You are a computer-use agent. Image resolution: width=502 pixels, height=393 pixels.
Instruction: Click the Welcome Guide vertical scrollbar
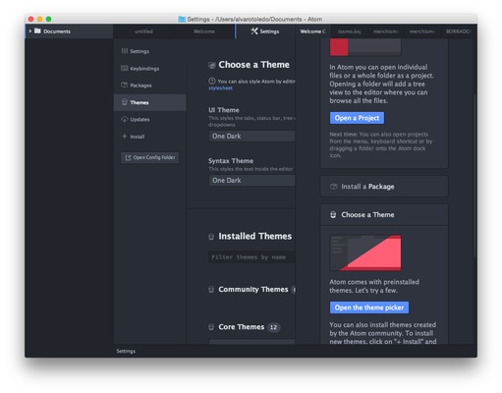coord(474,175)
